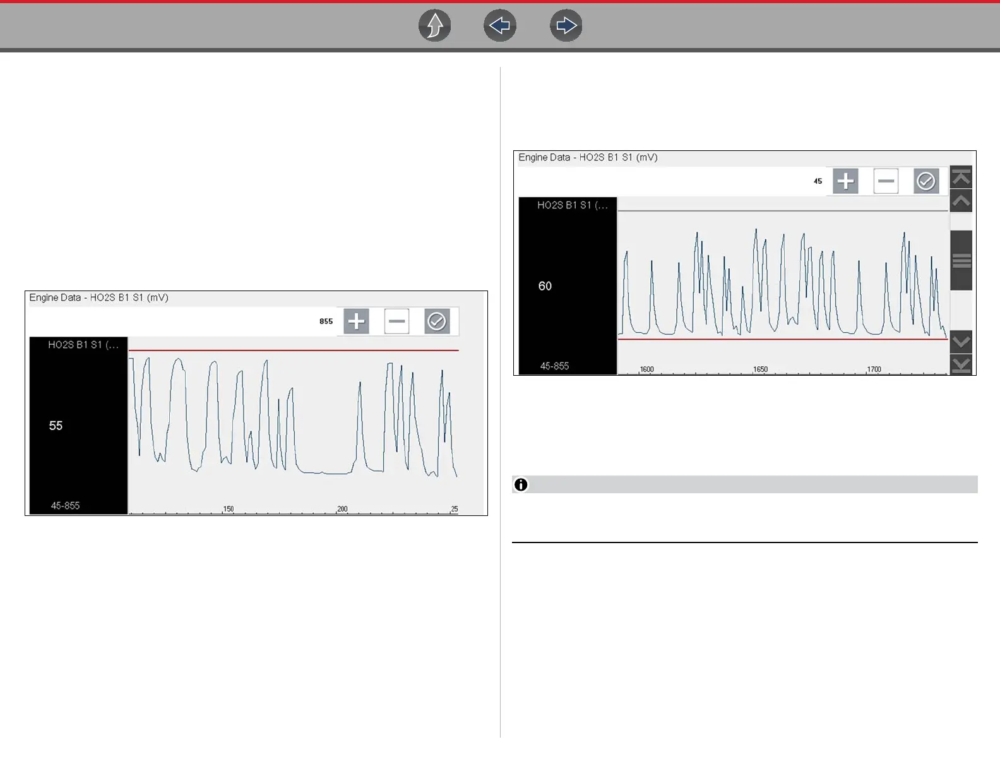
Task: Click the single up chevron scroll arrow
Action: click(x=961, y=201)
